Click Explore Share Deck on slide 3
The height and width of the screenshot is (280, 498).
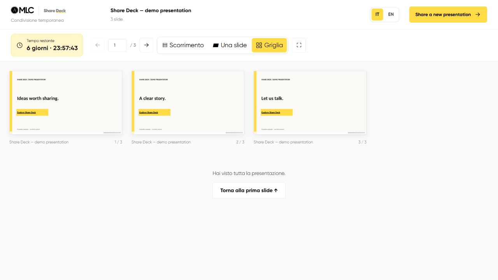tap(277, 112)
